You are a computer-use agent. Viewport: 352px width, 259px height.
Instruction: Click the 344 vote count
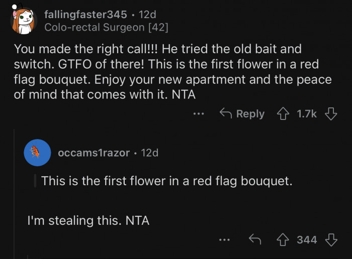point(307,240)
